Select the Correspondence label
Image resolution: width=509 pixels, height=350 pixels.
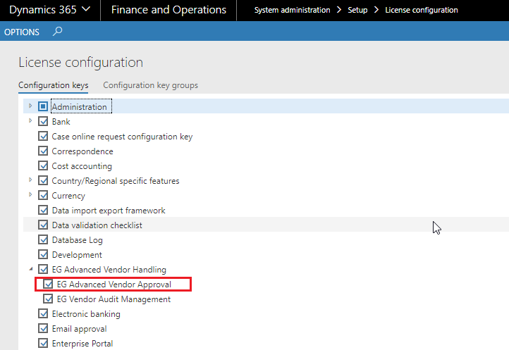point(82,151)
